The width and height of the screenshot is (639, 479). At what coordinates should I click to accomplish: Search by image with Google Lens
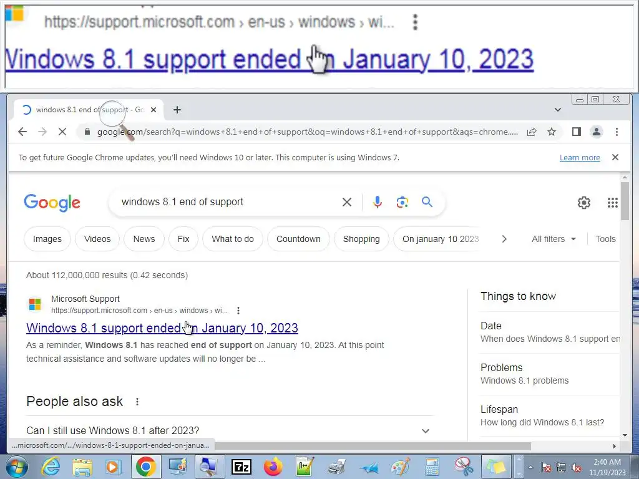coord(402,202)
